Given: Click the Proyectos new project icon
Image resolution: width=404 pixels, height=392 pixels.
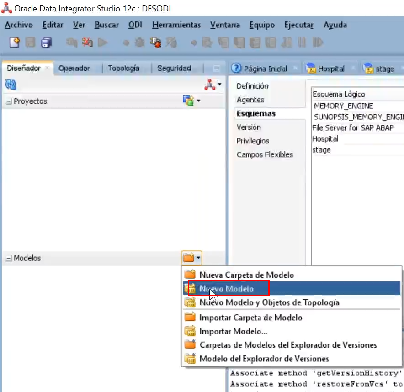Looking at the screenshot, I should click(x=188, y=101).
